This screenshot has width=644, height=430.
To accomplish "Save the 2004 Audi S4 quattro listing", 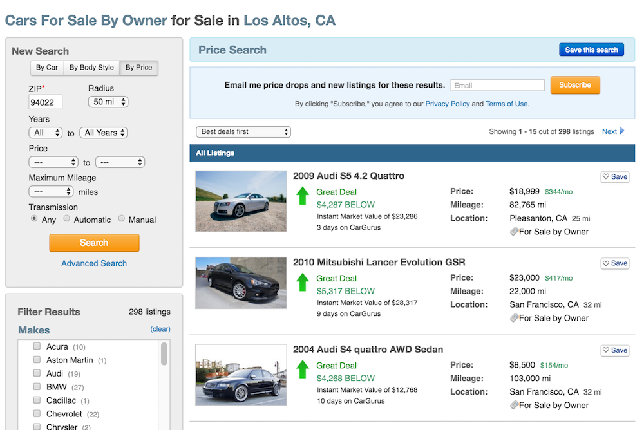I will tap(615, 350).
